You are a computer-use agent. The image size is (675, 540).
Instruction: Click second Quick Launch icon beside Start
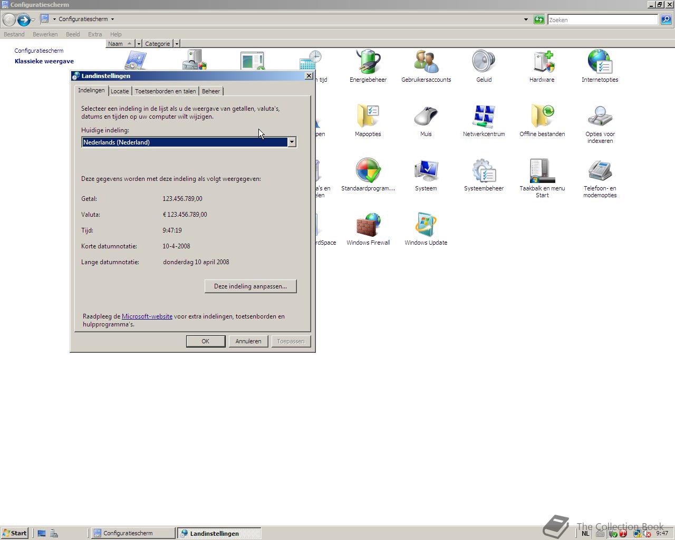click(54, 533)
